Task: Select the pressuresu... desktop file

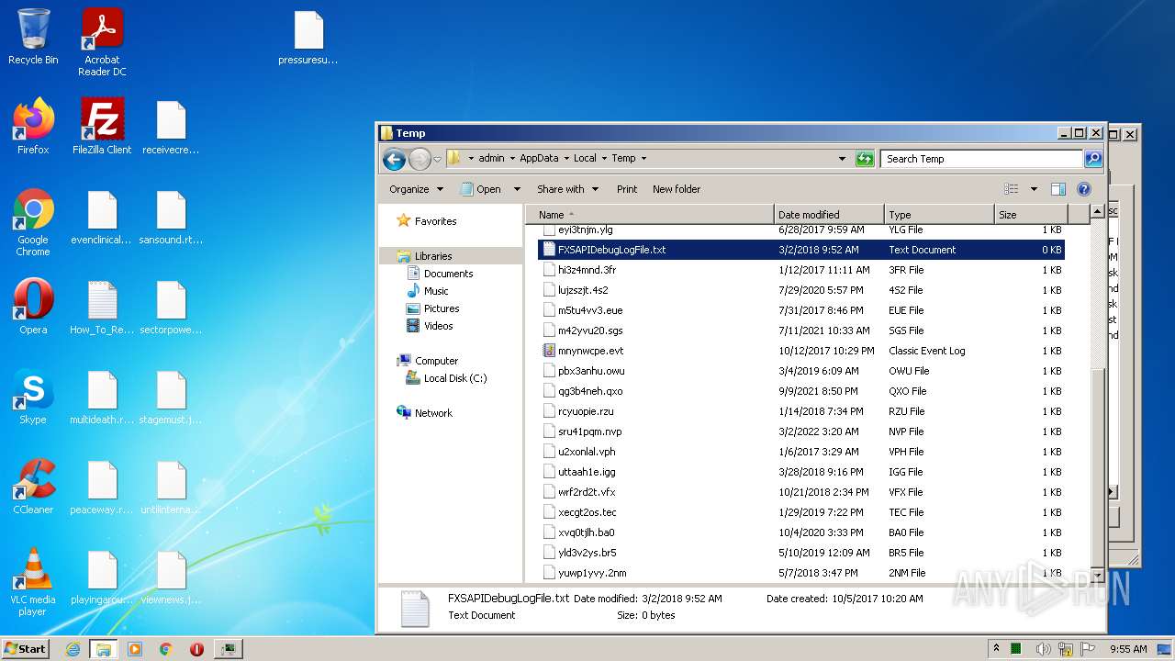Action: 308,39
